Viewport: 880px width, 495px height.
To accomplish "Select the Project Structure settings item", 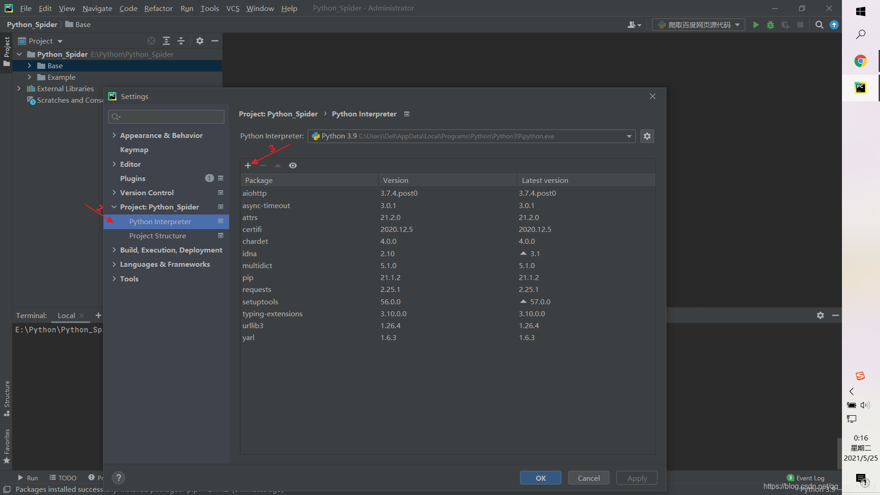I will coord(157,235).
